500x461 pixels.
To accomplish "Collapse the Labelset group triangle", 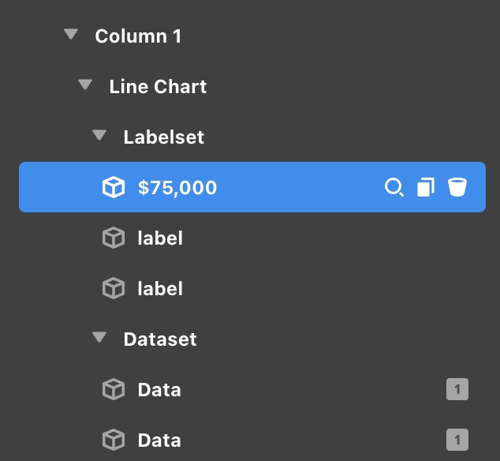I will click(99, 136).
